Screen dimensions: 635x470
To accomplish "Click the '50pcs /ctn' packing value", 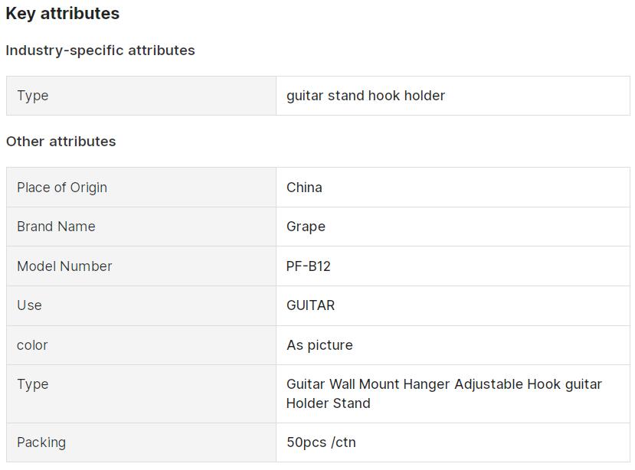I will coord(321,442).
